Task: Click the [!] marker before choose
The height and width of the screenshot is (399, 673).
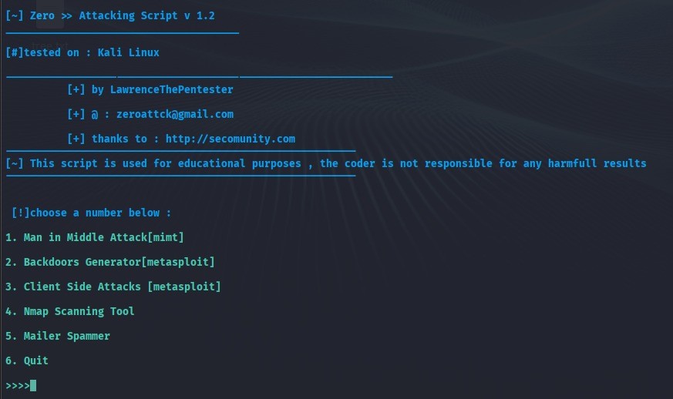Action: coord(20,213)
